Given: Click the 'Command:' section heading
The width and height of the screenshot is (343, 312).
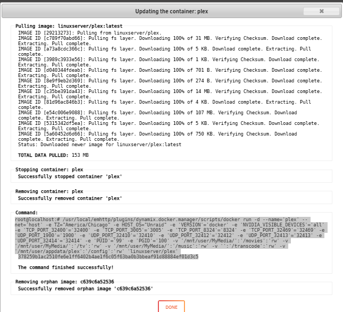Looking at the screenshot, I should pos(27,213).
